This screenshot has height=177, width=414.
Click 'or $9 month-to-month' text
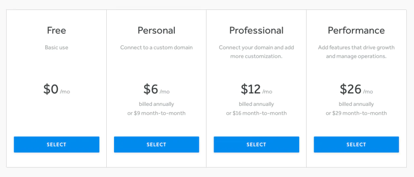tap(156, 113)
